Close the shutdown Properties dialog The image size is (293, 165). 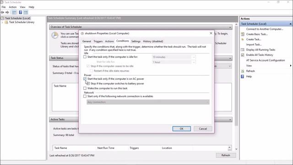[x=211, y=33]
